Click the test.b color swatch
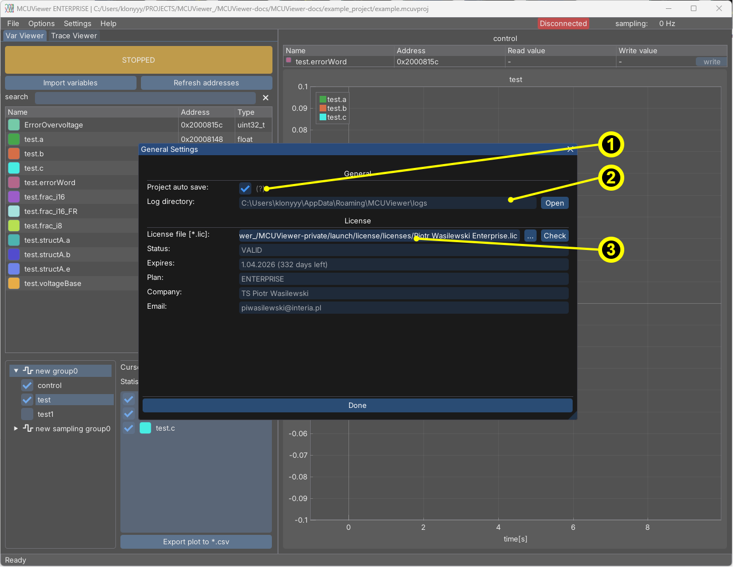 click(x=14, y=154)
